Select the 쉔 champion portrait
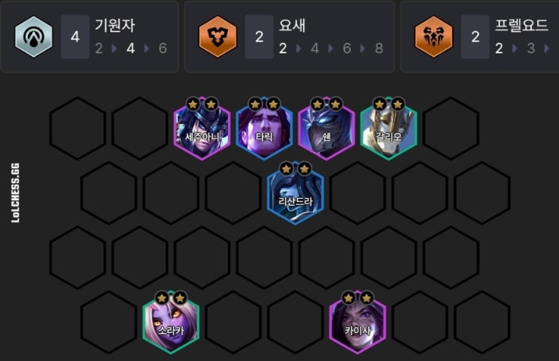559x361 pixels. click(x=327, y=128)
